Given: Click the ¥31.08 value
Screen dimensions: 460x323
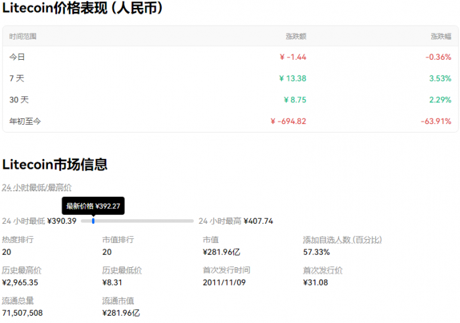Looking at the screenshot, I should click(315, 282).
